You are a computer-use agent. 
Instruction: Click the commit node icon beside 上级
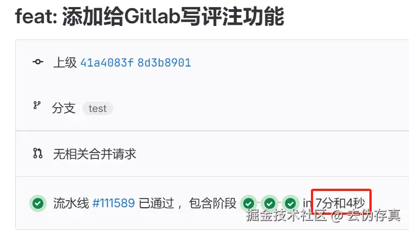pos(38,62)
